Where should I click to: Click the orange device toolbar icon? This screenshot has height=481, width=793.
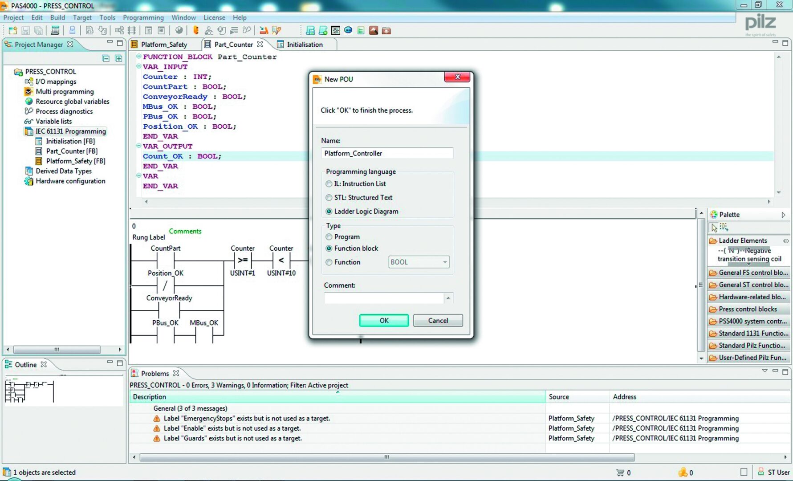pos(195,30)
